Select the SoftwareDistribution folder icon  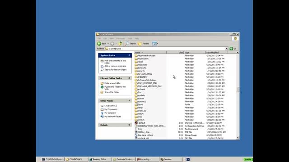pyautogui.click(x=136, y=80)
